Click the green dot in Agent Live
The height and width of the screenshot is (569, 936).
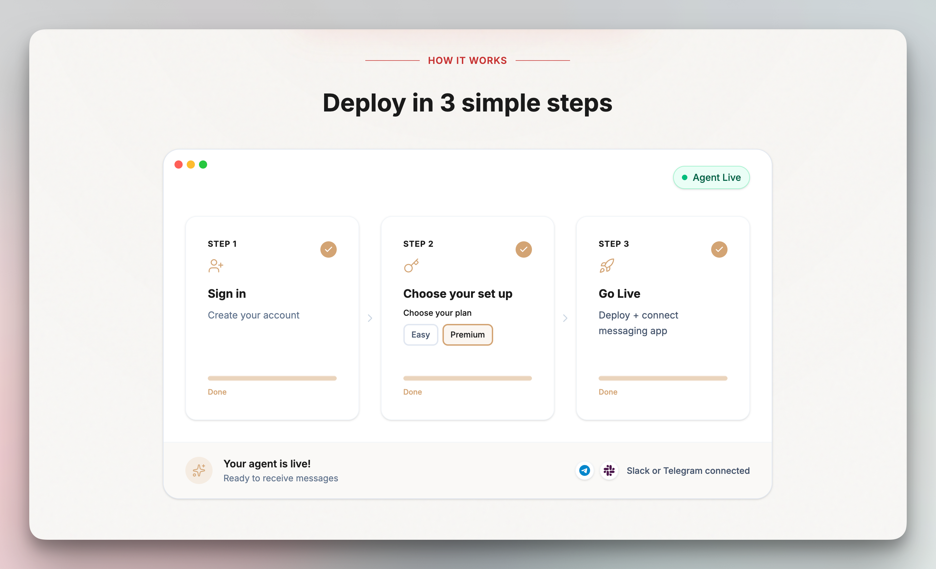click(x=685, y=177)
